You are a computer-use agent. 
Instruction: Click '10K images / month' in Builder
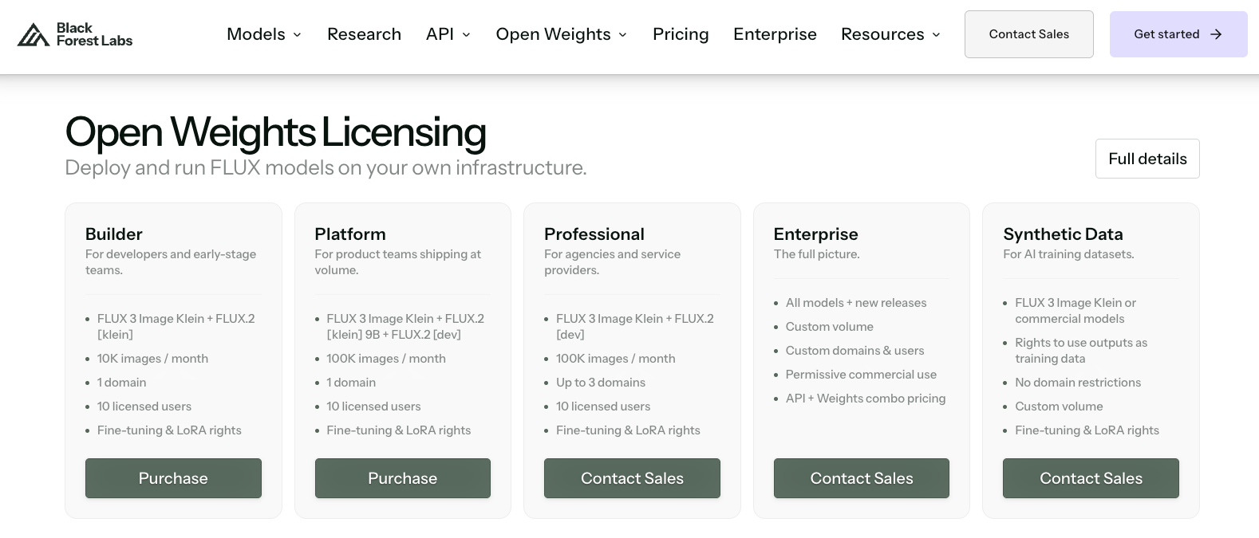(x=152, y=359)
